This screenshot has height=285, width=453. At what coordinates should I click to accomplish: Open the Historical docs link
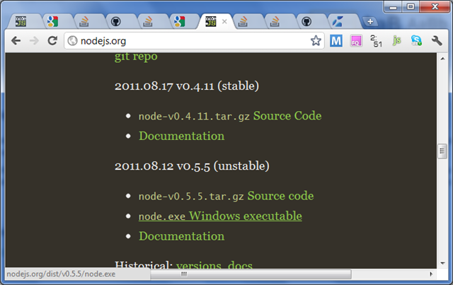pyautogui.click(x=240, y=265)
